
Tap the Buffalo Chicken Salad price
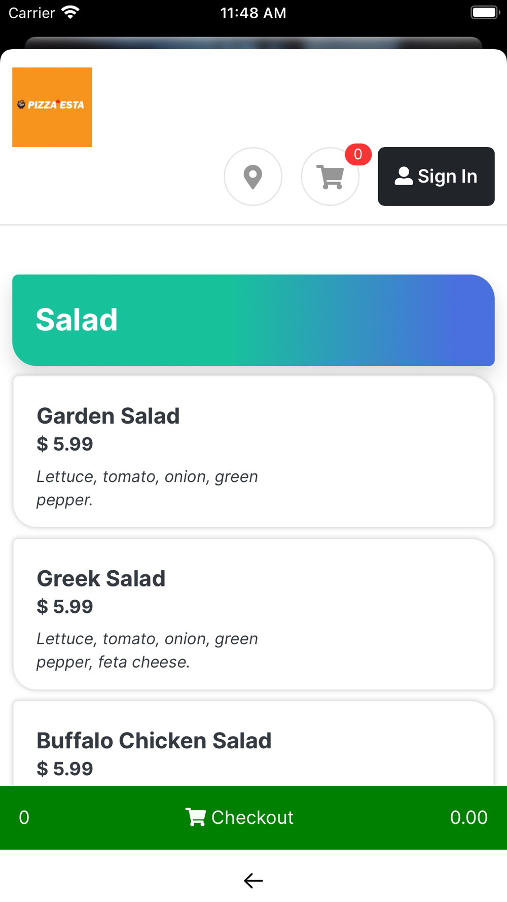pos(65,769)
